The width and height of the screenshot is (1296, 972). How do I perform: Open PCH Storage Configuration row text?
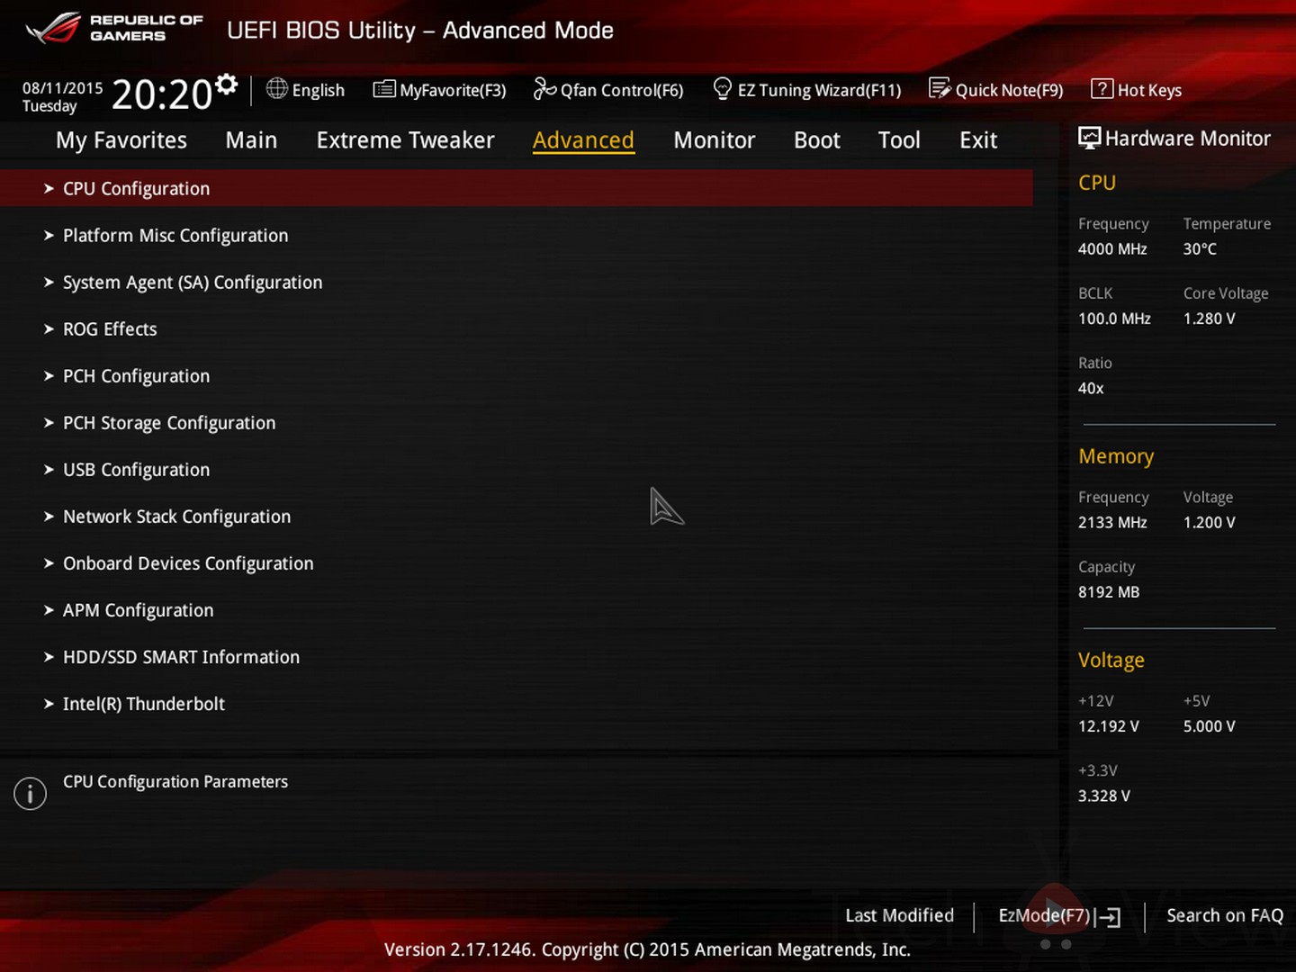point(169,423)
